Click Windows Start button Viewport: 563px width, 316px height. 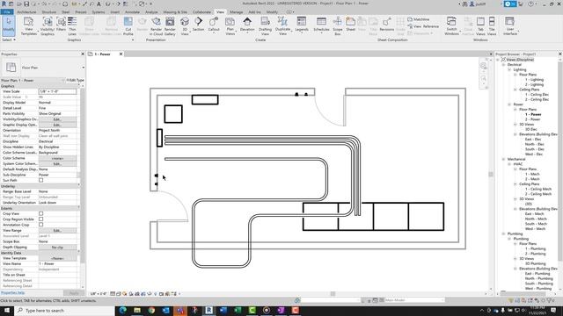[6, 310]
